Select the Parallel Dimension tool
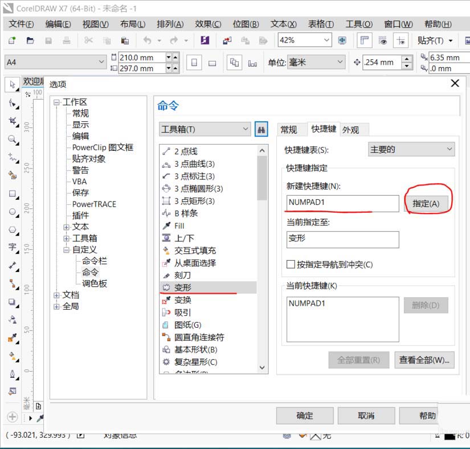This screenshot has width=470, height=449. pos(13,266)
